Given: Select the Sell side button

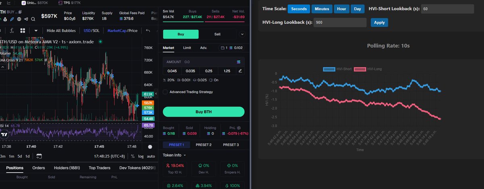Looking at the screenshot, I should click(217, 34).
